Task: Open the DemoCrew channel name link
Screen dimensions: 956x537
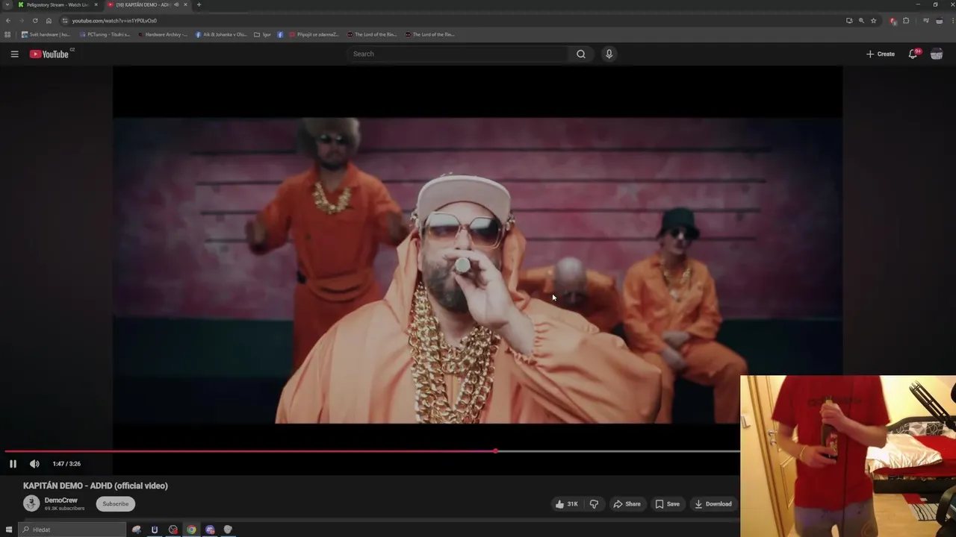Action: [61, 500]
